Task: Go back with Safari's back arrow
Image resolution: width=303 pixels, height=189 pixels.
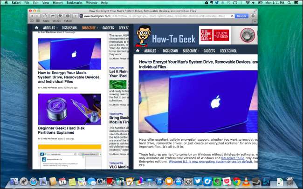Action: tap(32, 16)
